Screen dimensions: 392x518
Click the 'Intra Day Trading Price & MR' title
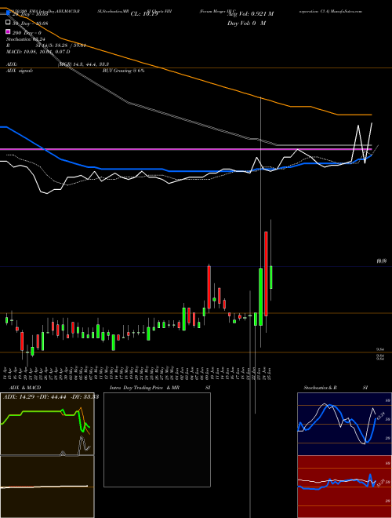click(144, 388)
